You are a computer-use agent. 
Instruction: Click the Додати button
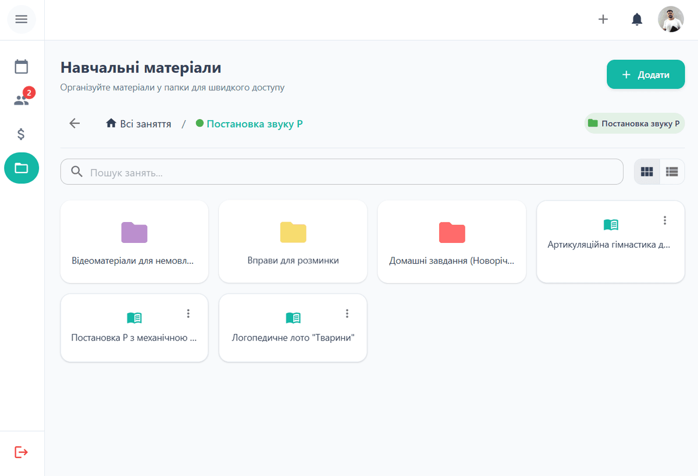click(645, 75)
